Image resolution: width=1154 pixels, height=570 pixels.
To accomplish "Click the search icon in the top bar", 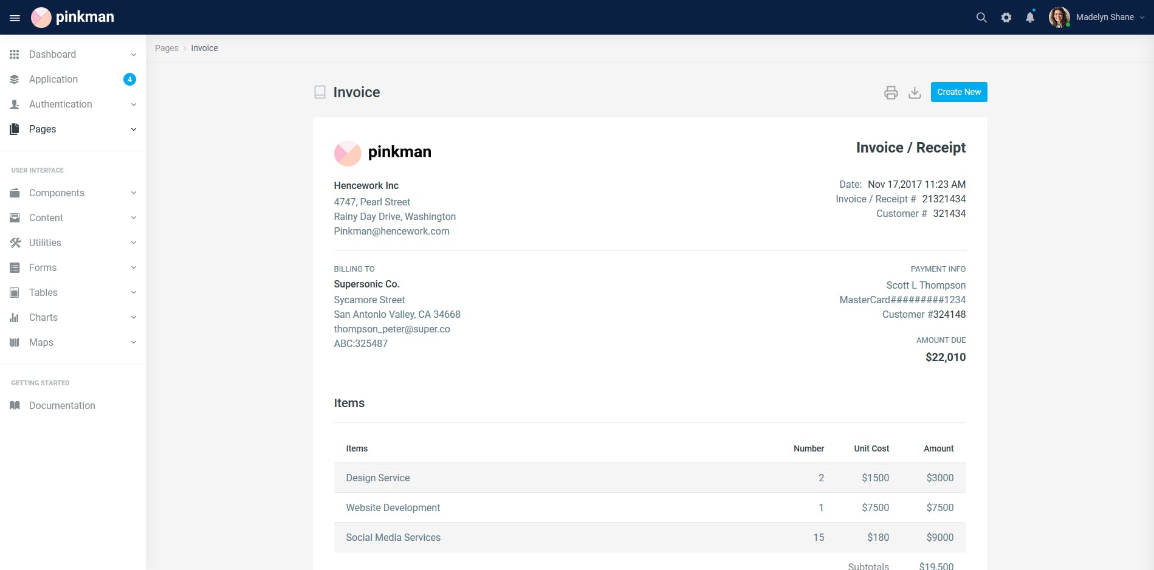I will (981, 17).
